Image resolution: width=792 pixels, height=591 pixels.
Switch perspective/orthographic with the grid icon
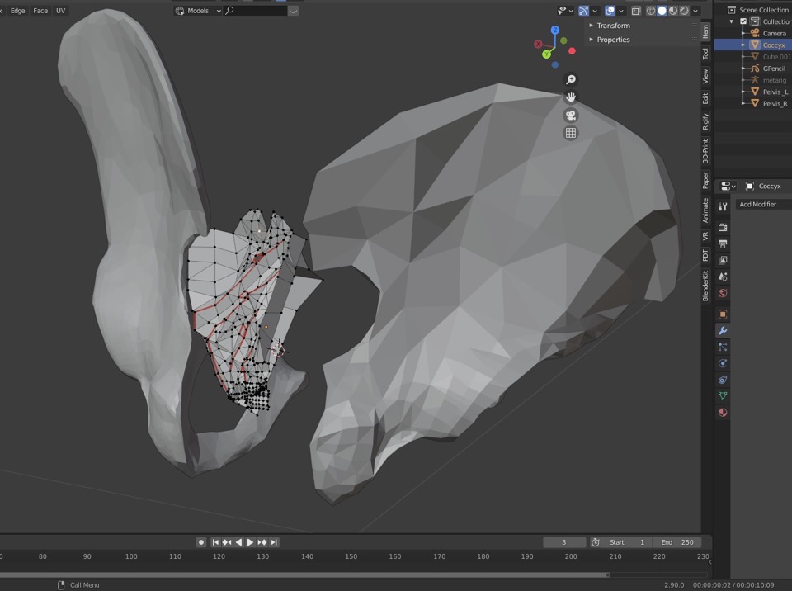570,133
